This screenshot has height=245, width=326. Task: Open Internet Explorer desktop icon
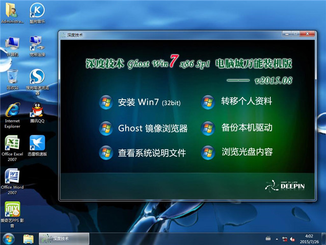12,115
